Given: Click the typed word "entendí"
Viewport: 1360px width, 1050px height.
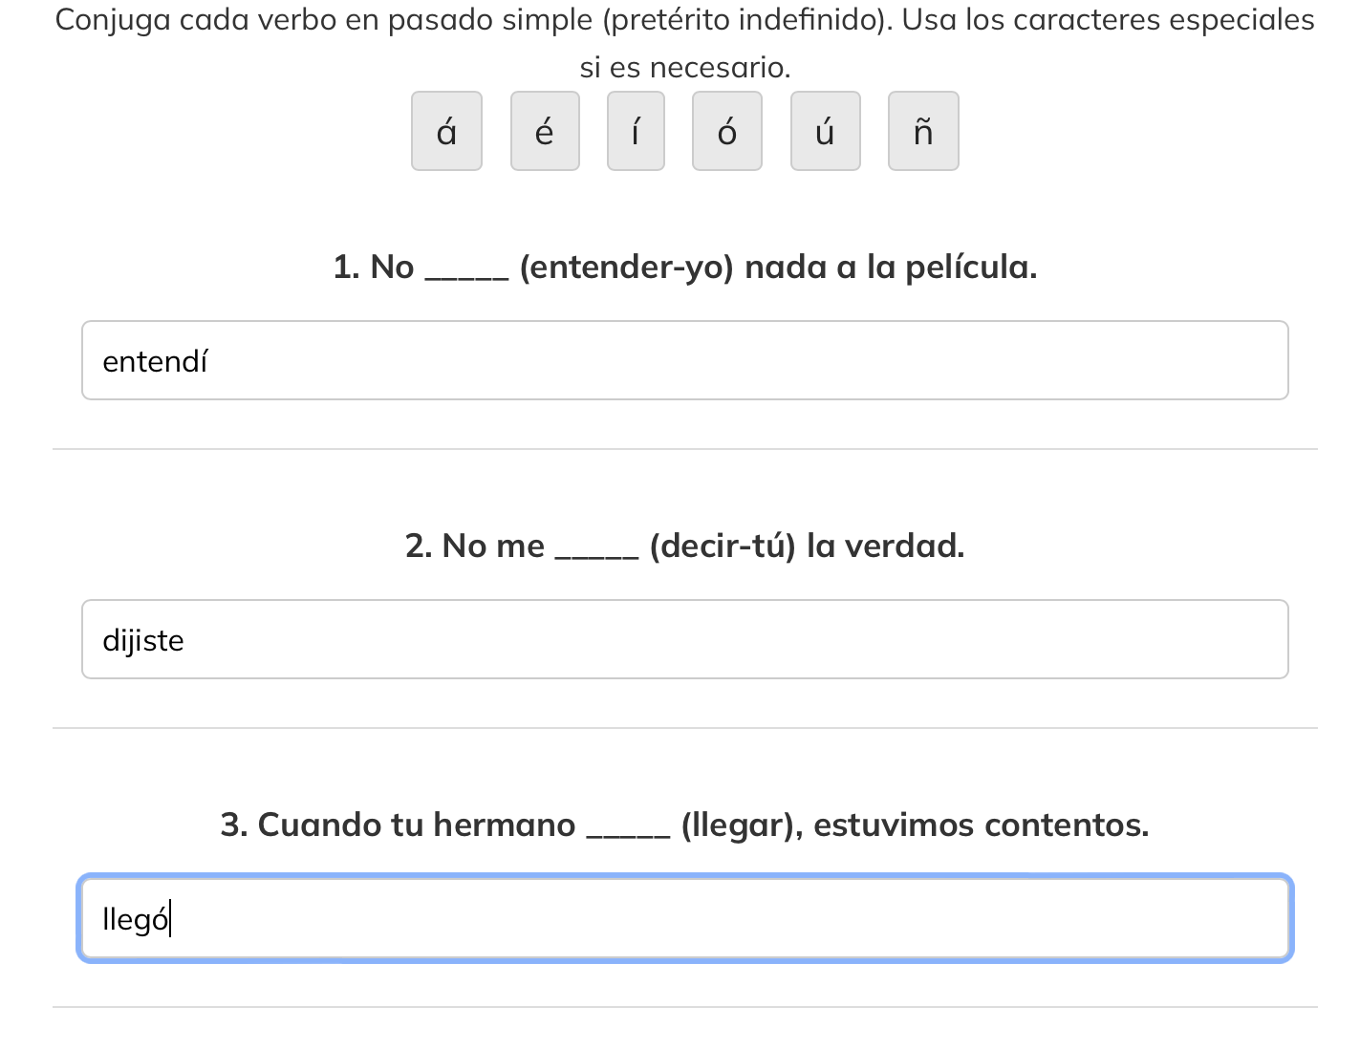Looking at the screenshot, I should click(155, 361).
